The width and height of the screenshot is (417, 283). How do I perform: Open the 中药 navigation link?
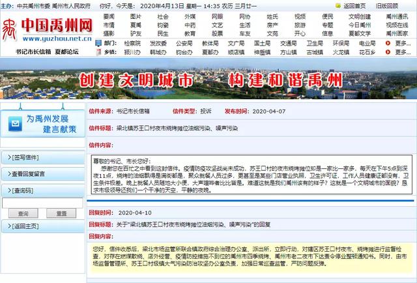pyautogui.click(x=190, y=25)
